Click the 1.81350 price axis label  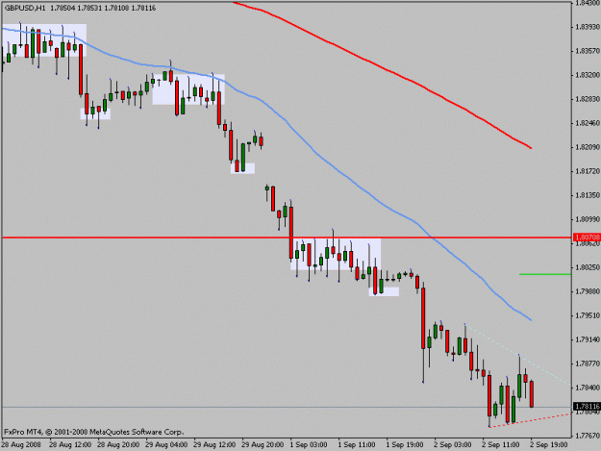point(588,195)
